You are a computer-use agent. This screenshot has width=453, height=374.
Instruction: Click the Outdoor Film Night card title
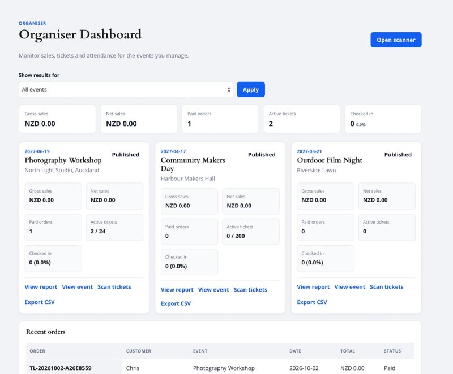coord(330,160)
